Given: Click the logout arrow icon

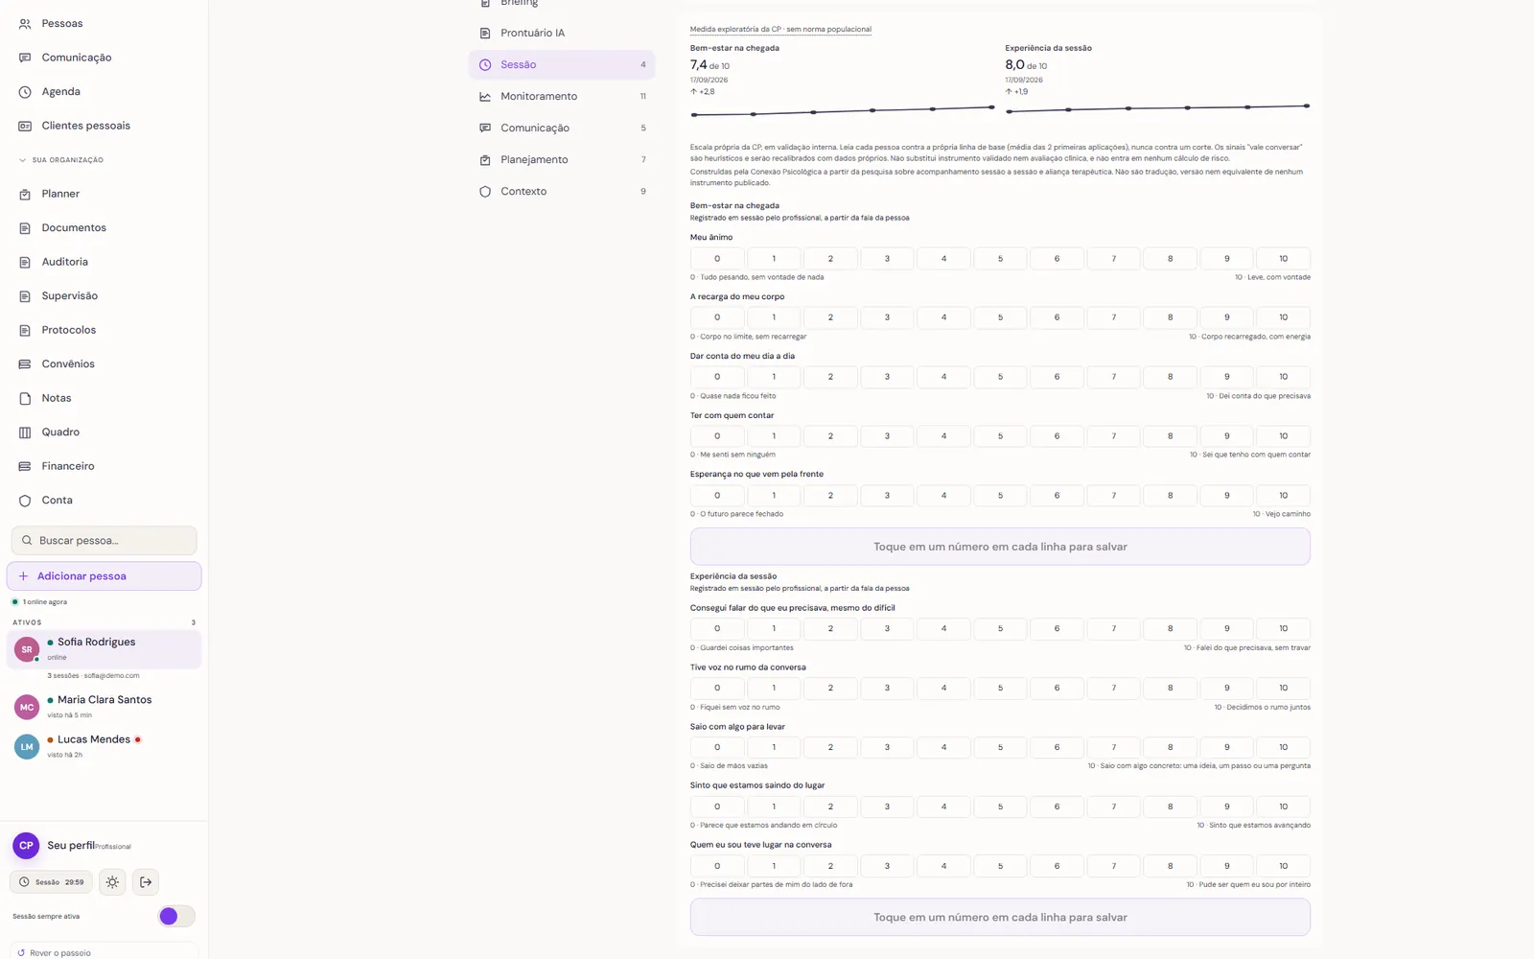Looking at the screenshot, I should pyautogui.click(x=146, y=882).
